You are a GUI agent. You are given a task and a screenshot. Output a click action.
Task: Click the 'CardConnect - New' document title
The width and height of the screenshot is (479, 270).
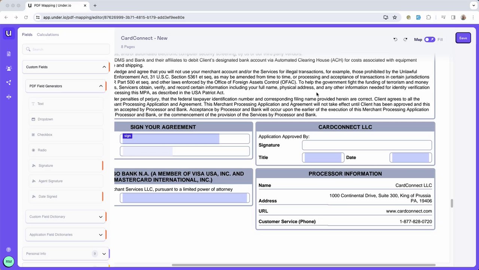coord(144,38)
